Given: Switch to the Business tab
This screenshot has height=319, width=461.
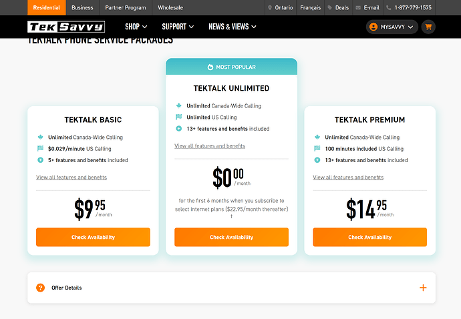Looking at the screenshot, I should pos(82,7).
